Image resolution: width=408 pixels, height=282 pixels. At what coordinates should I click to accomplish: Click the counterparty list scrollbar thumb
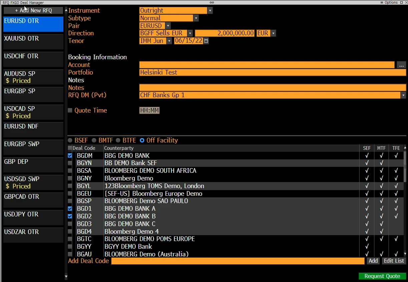click(405, 166)
